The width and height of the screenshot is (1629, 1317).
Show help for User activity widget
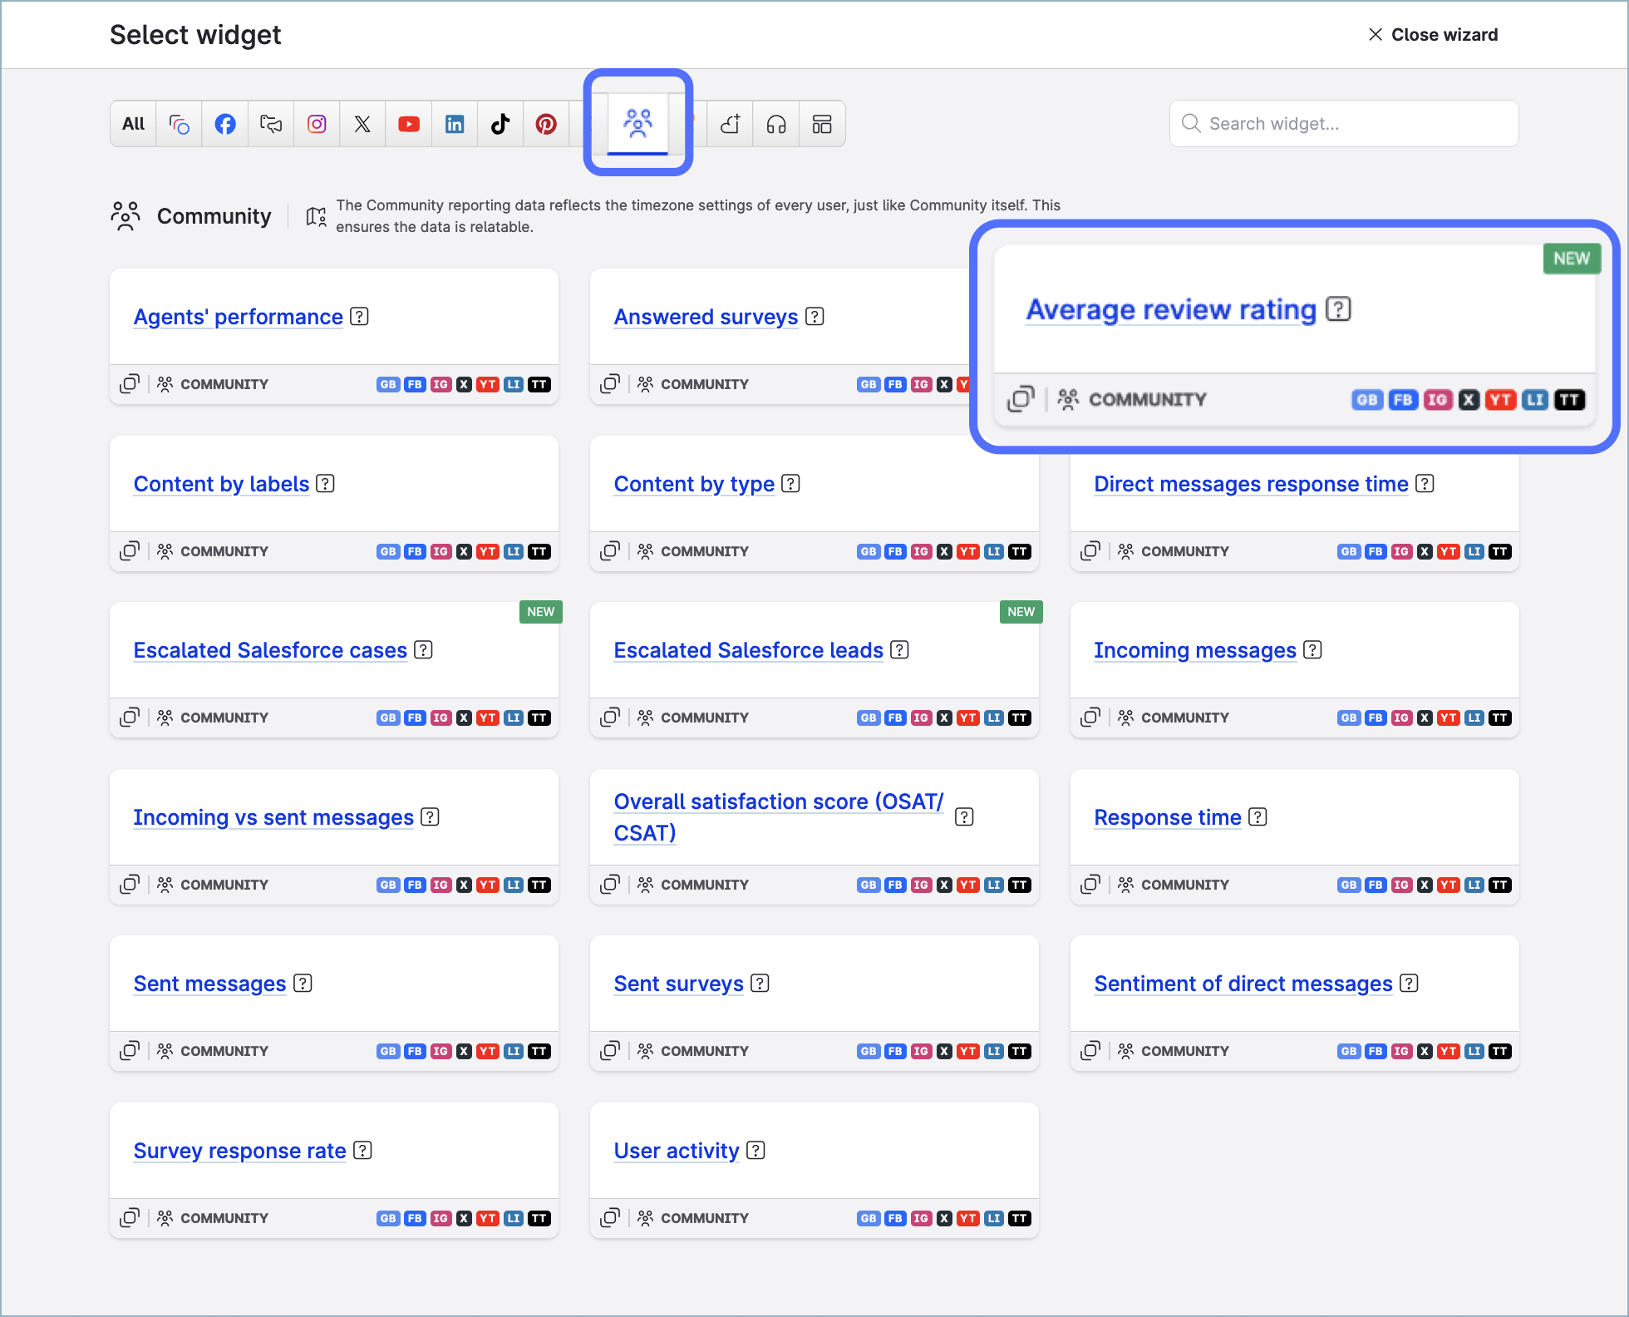pos(755,1151)
